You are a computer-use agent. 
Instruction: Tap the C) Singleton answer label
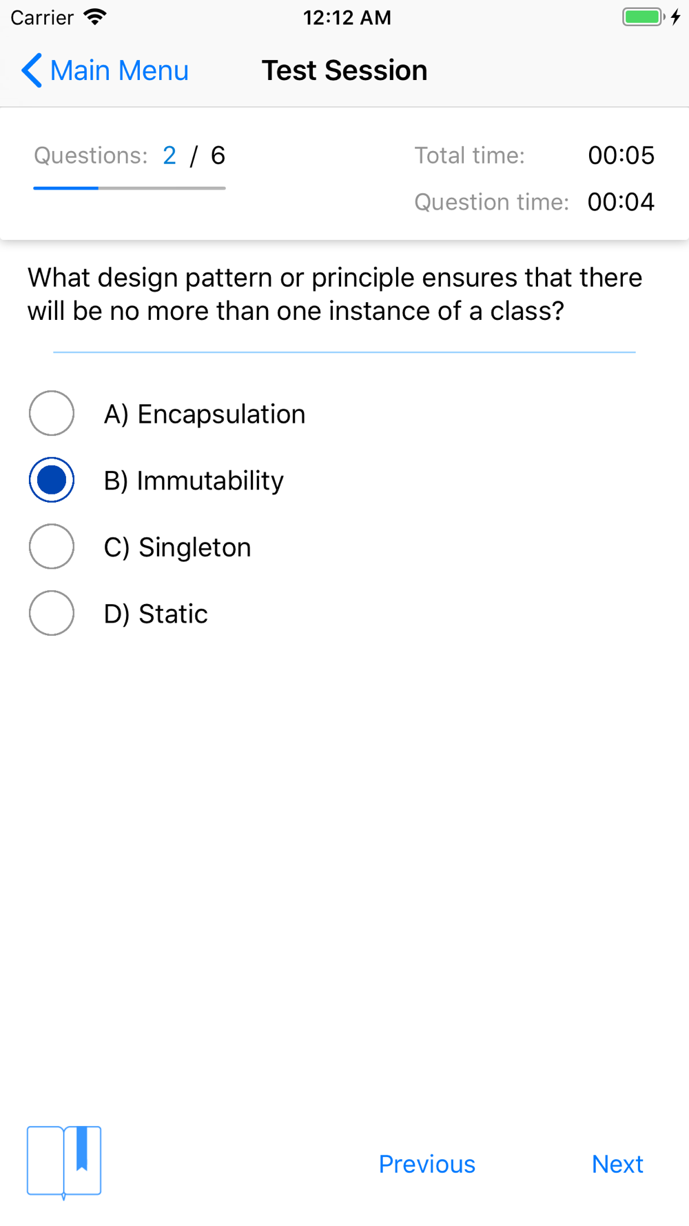pos(178,547)
